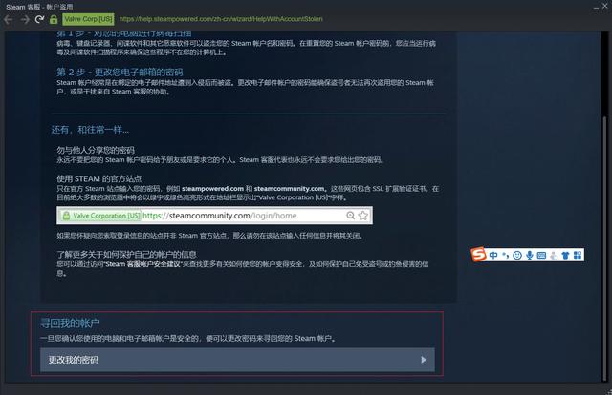Reload the Steam support page
The width and height of the screenshot is (612, 395).
coord(39,19)
